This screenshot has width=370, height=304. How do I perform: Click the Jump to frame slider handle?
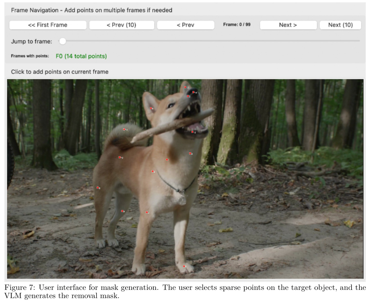tap(62, 41)
